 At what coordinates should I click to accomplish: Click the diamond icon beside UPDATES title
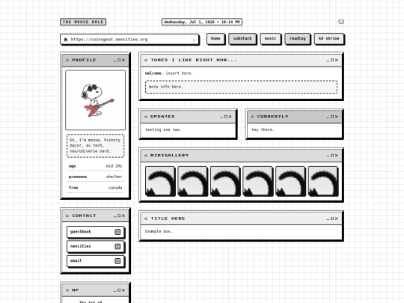click(x=146, y=117)
